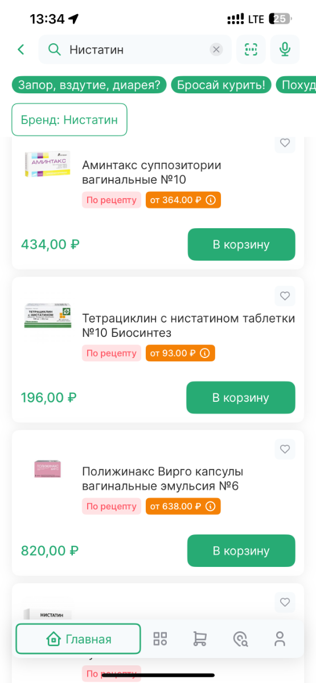The width and height of the screenshot is (316, 683).
Task: Clear the Нистатин search text
Action: click(216, 50)
